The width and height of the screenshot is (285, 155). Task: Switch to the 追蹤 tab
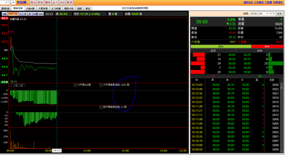click(x=80, y=9)
